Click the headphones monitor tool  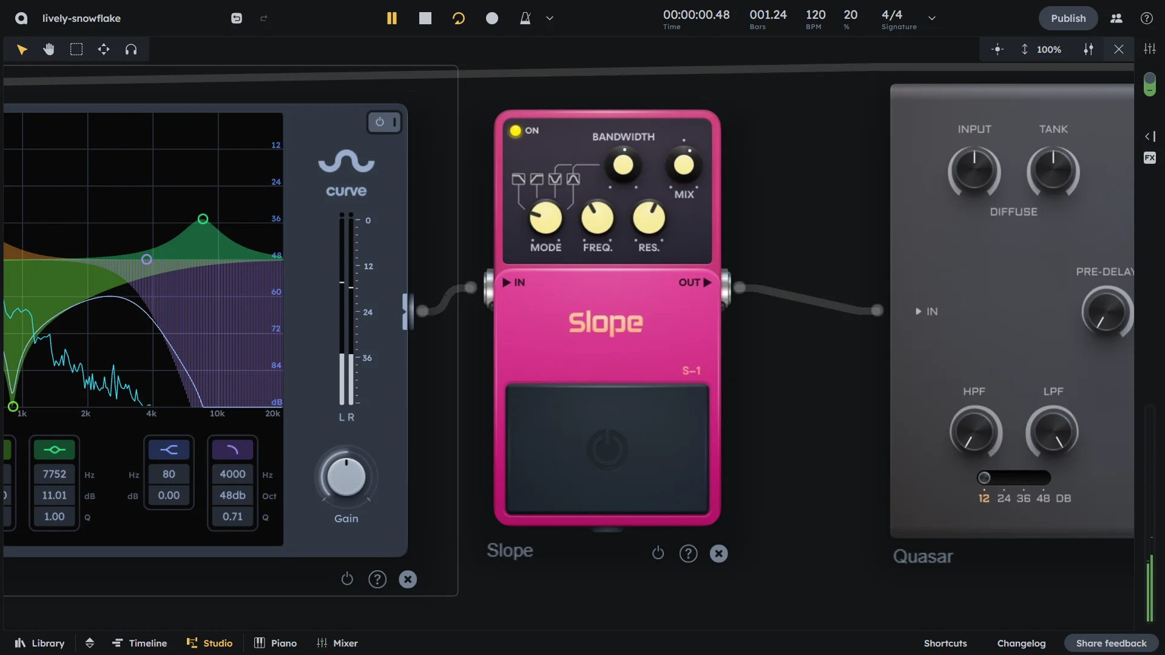coord(131,50)
